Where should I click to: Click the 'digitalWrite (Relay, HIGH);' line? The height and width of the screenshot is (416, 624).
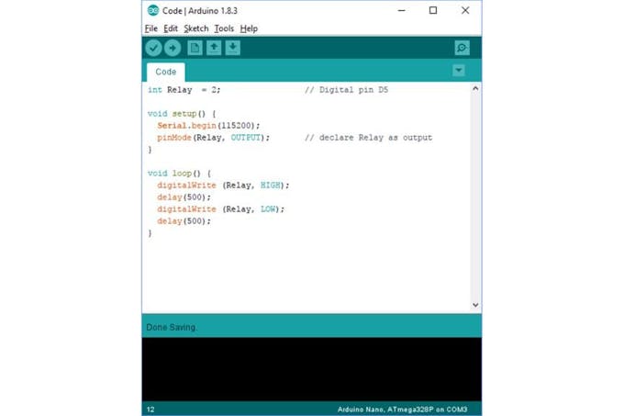[x=223, y=186]
